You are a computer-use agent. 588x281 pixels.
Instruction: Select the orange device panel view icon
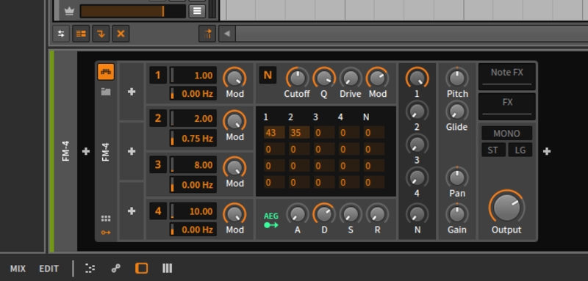pos(141,269)
